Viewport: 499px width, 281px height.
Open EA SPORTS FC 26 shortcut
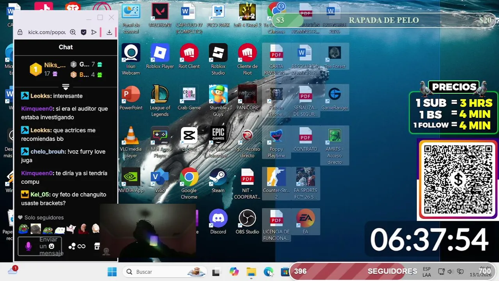[x=305, y=184]
